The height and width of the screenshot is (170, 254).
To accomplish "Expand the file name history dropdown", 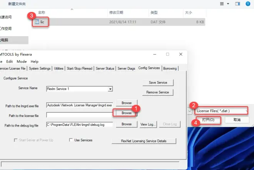I will click(190, 111).
